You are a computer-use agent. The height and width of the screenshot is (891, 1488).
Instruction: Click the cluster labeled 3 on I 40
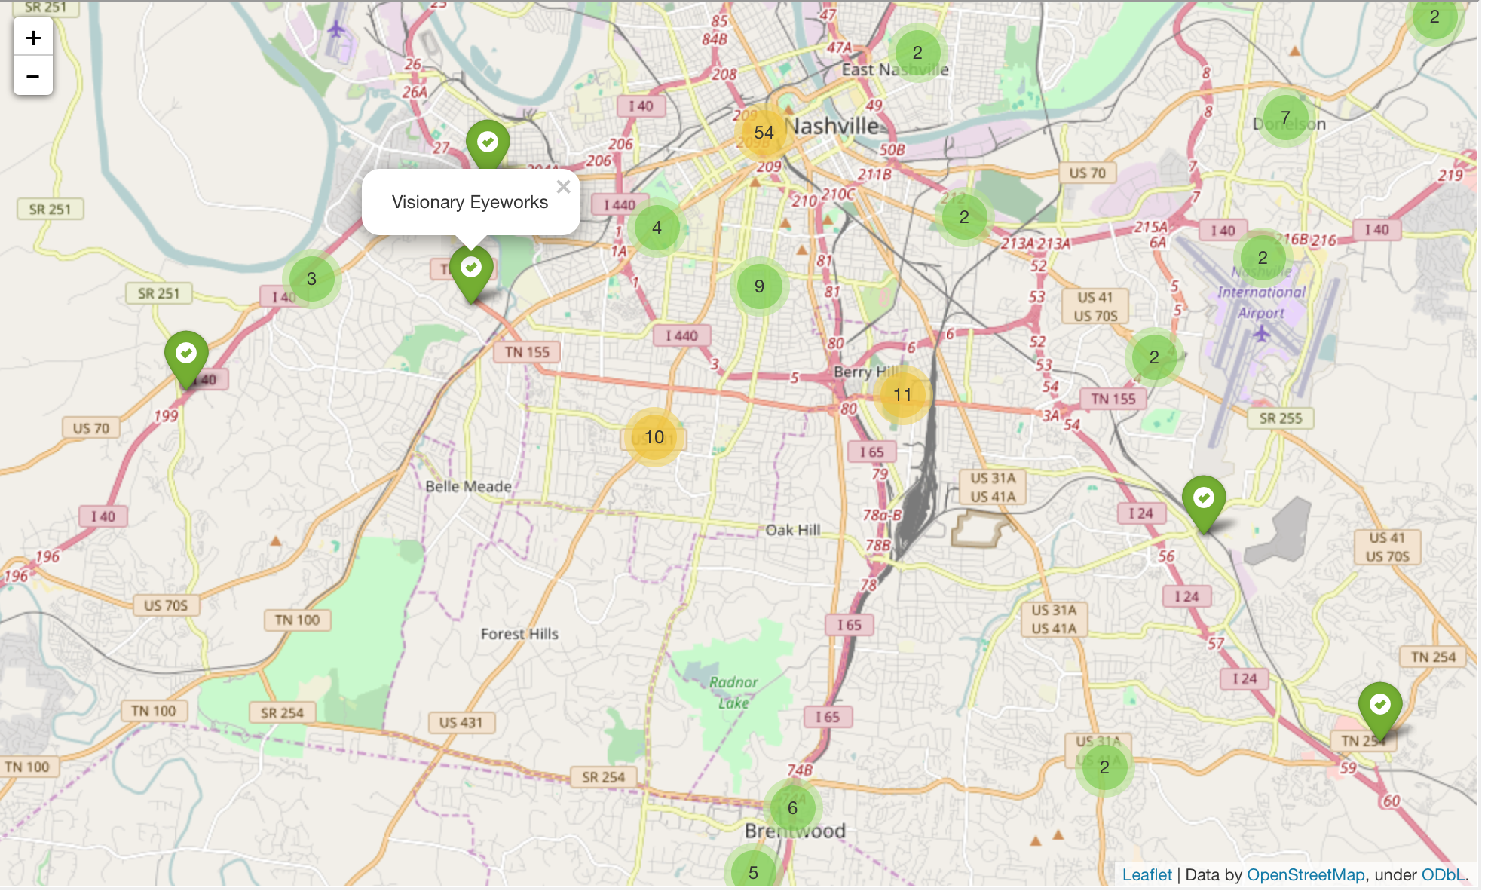pyautogui.click(x=311, y=279)
